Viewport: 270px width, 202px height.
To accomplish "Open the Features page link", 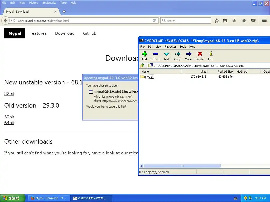I will coord(38,33).
